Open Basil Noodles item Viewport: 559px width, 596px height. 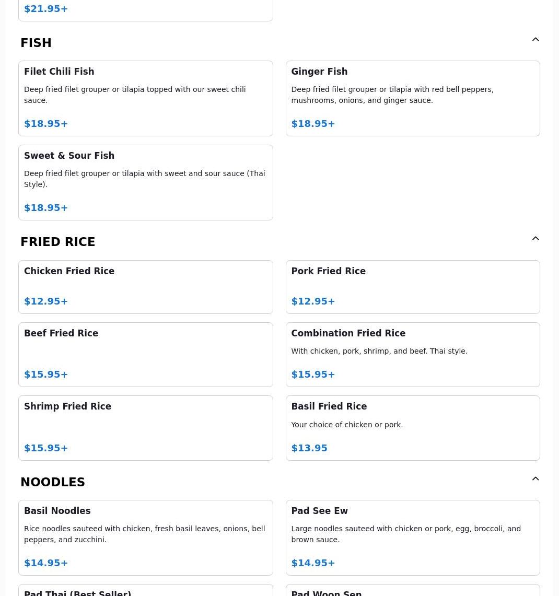pyautogui.click(x=145, y=537)
